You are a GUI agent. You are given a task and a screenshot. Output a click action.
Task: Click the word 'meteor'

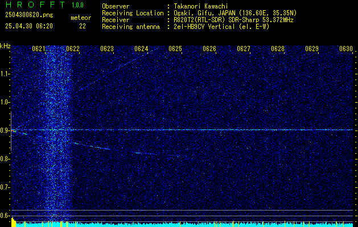point(81,18)
